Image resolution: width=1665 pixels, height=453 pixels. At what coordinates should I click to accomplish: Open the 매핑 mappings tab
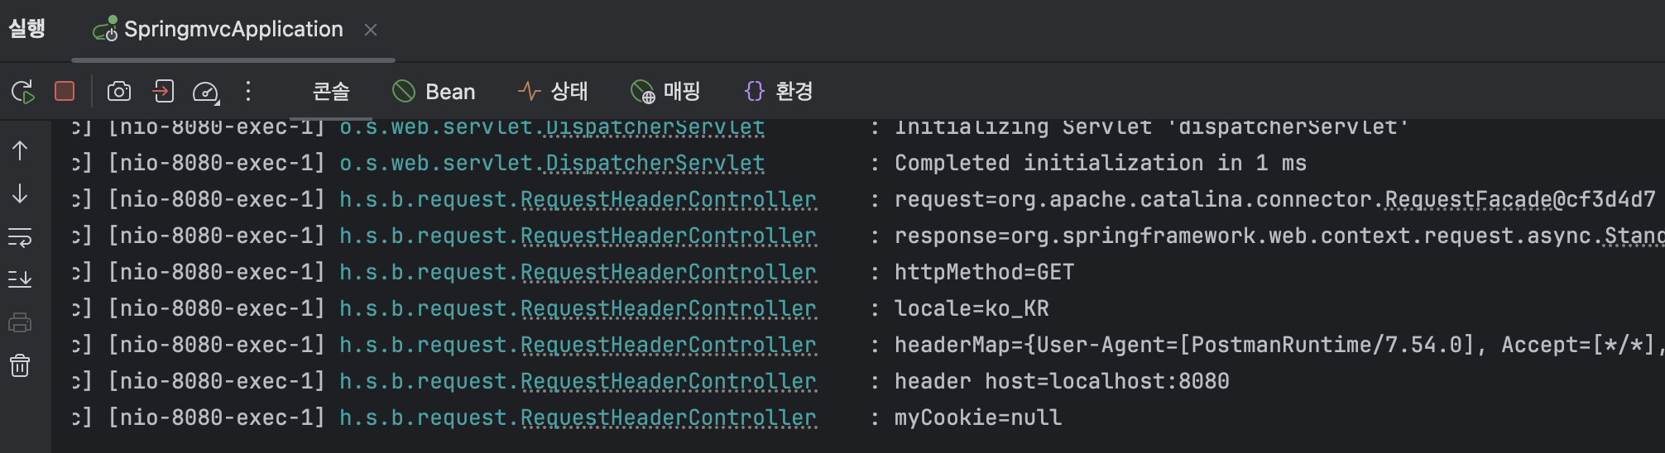pos(665,91)
